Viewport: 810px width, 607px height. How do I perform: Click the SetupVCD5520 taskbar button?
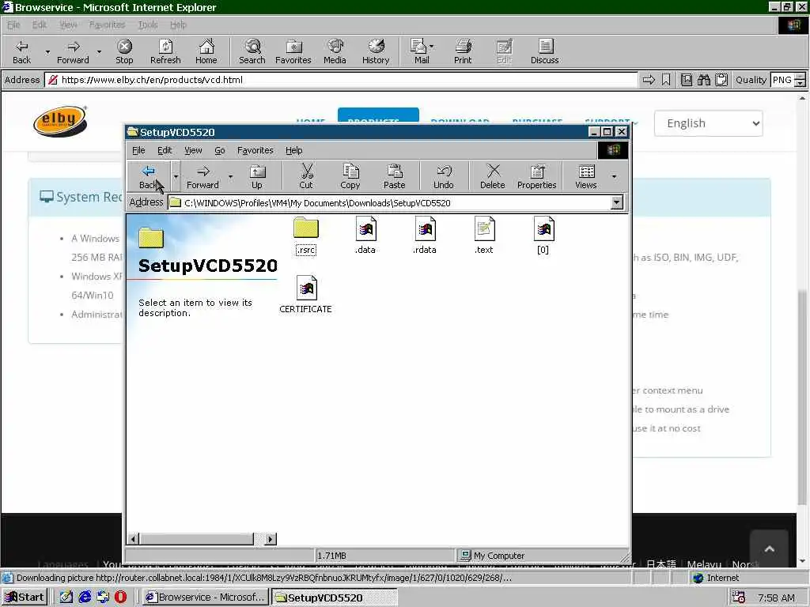tap(335, 598)
